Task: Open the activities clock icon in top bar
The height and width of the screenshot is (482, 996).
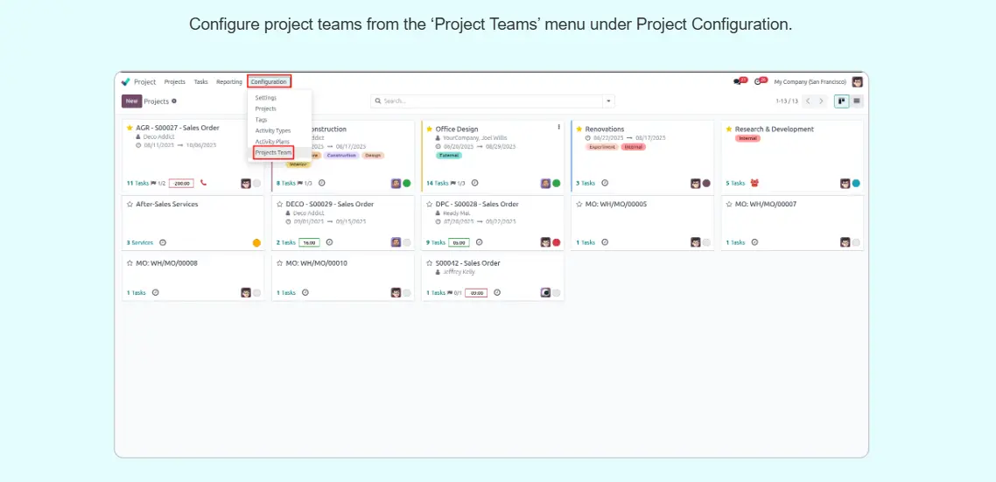Action: click(x=758, y=81)
